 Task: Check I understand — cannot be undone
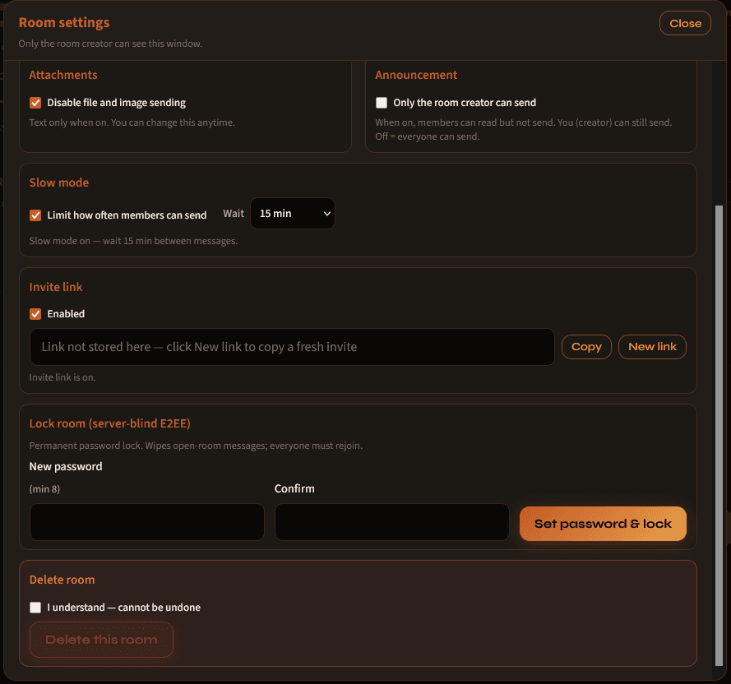[35, 608]
